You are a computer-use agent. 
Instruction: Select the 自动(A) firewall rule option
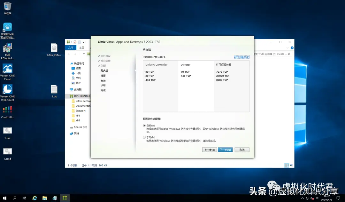pyautogui.click(x=144, y=125)
